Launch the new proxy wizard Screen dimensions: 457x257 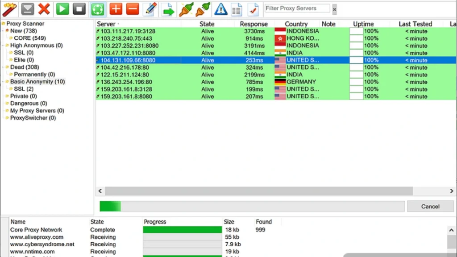(9, 8)
